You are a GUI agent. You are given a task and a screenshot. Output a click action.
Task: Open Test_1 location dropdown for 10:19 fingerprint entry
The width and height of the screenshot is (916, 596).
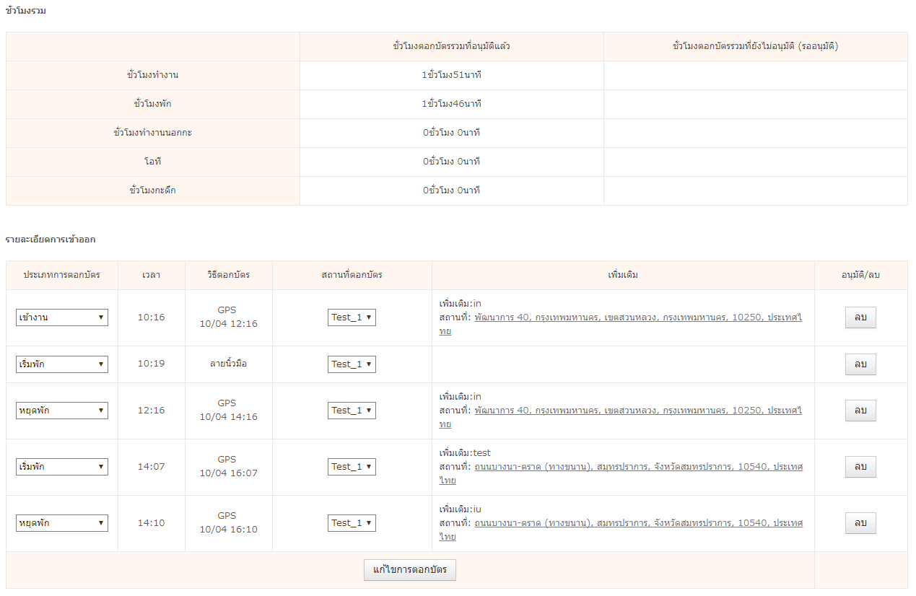[x=352, y=364]
